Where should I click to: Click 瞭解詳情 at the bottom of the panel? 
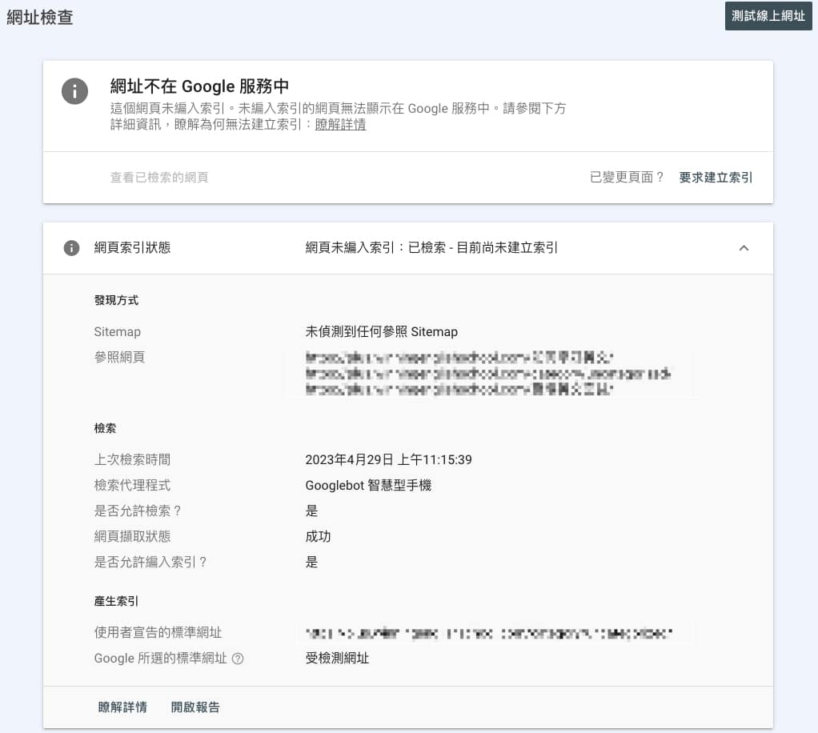pos(122,707)
